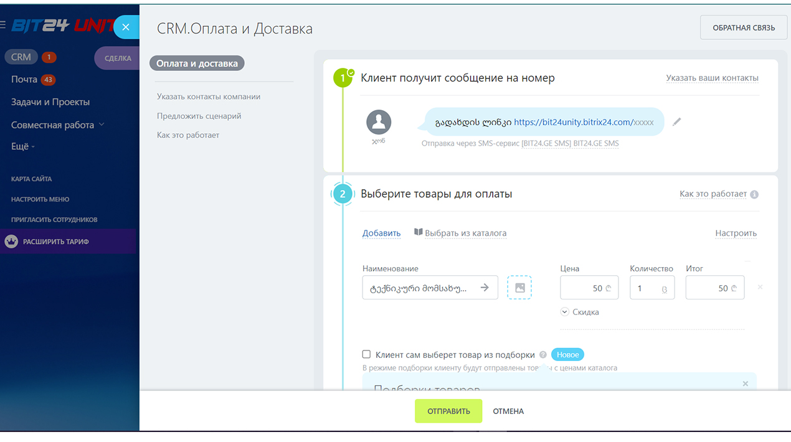Click the catalog book icon
791x442 pixels.
coord(419,232)
